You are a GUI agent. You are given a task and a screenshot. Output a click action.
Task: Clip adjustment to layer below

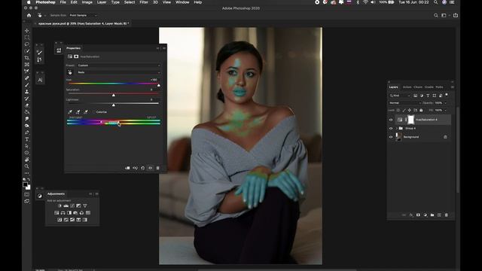click(127, 168)
